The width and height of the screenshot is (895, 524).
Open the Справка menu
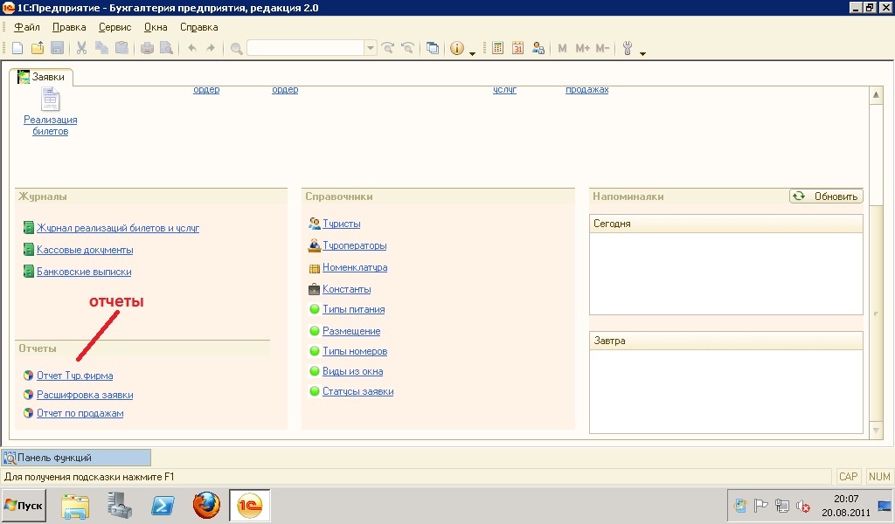(x=198, y=27)
